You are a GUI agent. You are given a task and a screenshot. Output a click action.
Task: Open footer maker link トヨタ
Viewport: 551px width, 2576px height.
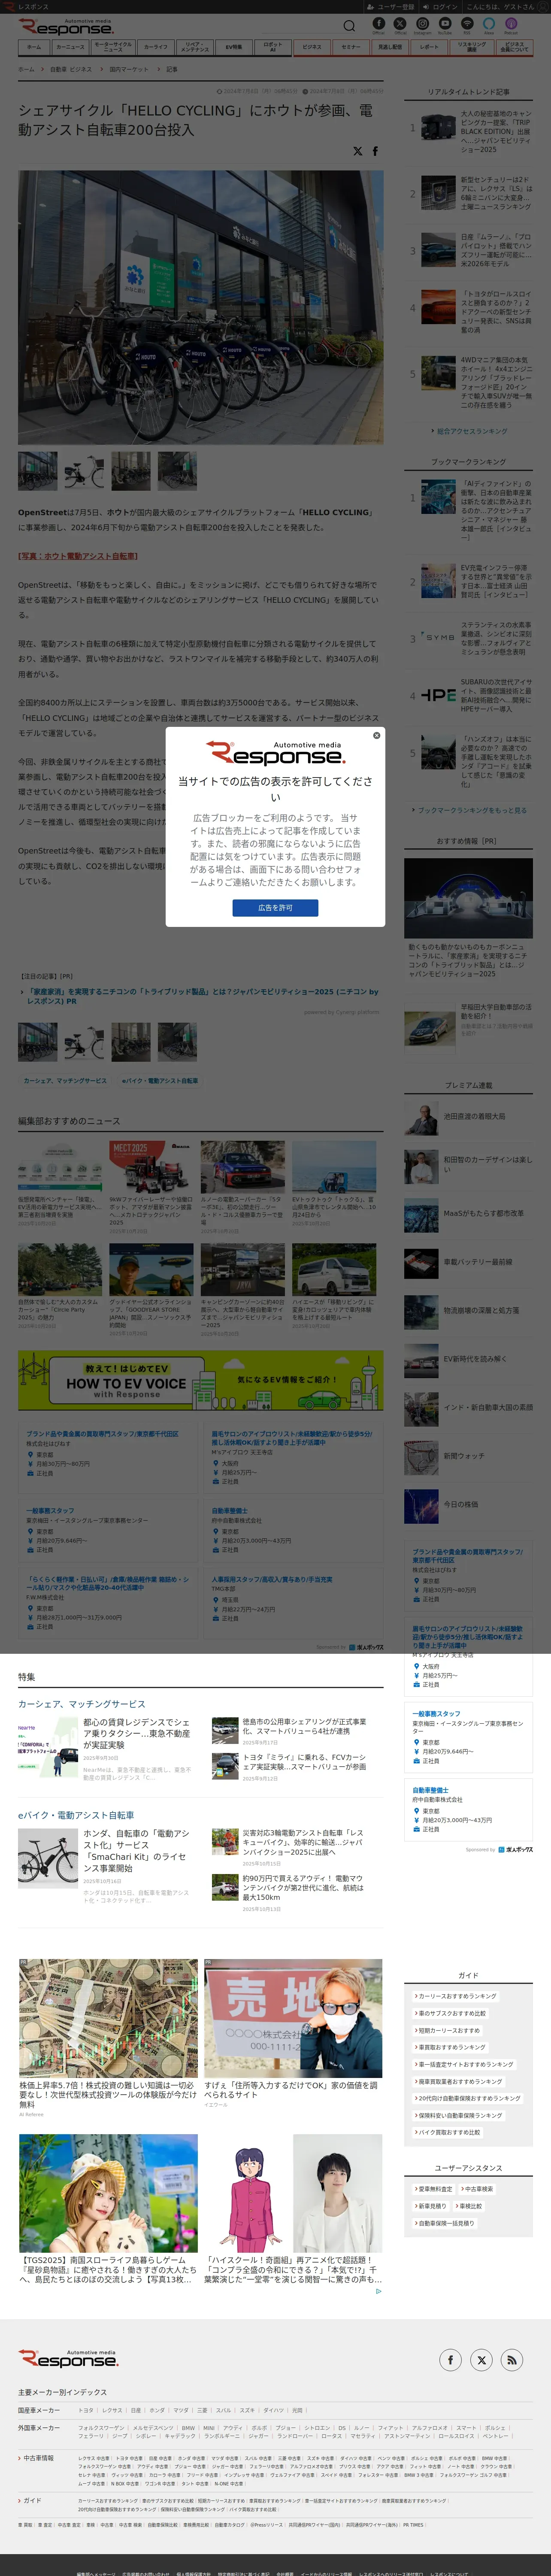point(86,2411)
